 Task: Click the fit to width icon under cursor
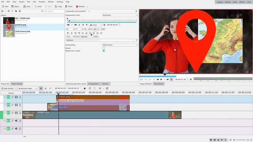coord(90,33)
